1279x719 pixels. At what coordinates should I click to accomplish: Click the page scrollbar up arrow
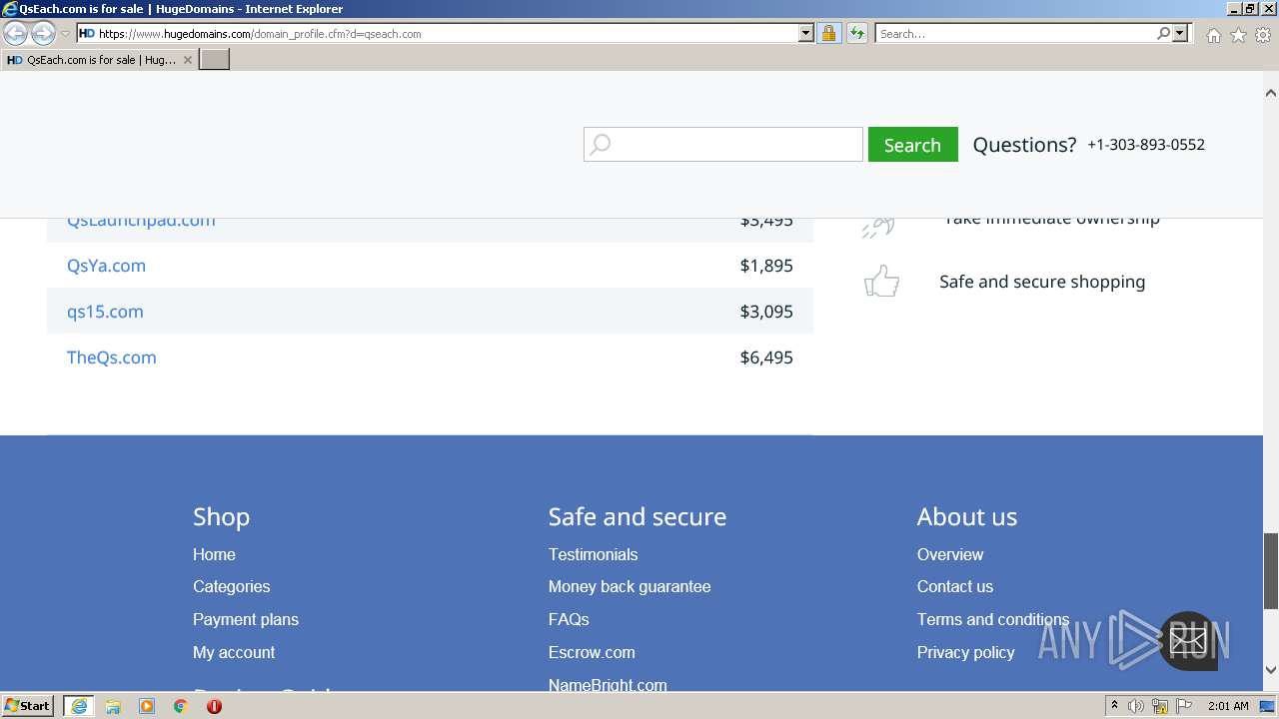pos(1271,93)
